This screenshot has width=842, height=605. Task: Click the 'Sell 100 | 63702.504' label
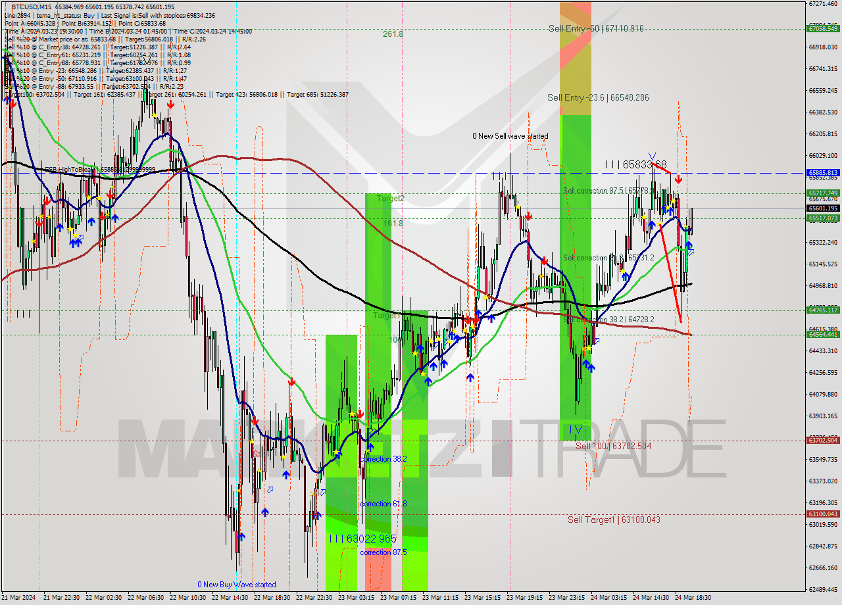[x=613, y=446]
